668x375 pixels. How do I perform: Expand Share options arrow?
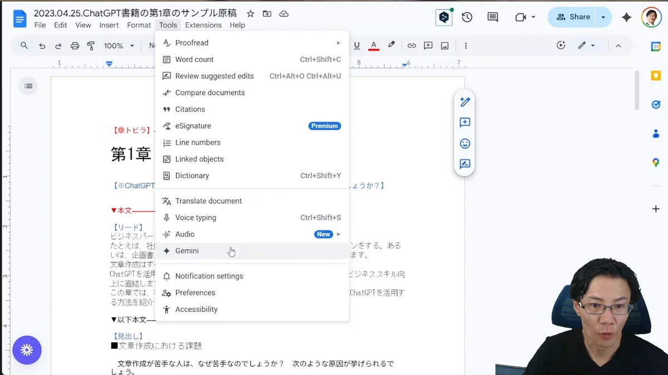click(x=603, y=17)
